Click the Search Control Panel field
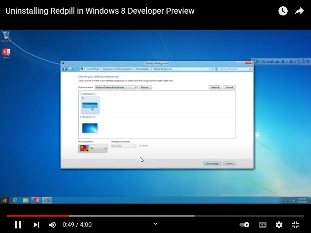 pos(235,69)
